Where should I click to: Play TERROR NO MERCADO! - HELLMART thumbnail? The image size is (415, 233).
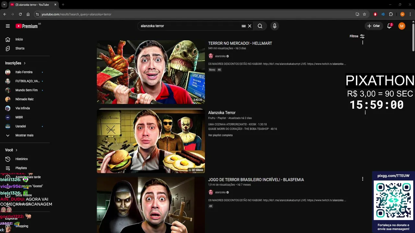coord(151,72)
